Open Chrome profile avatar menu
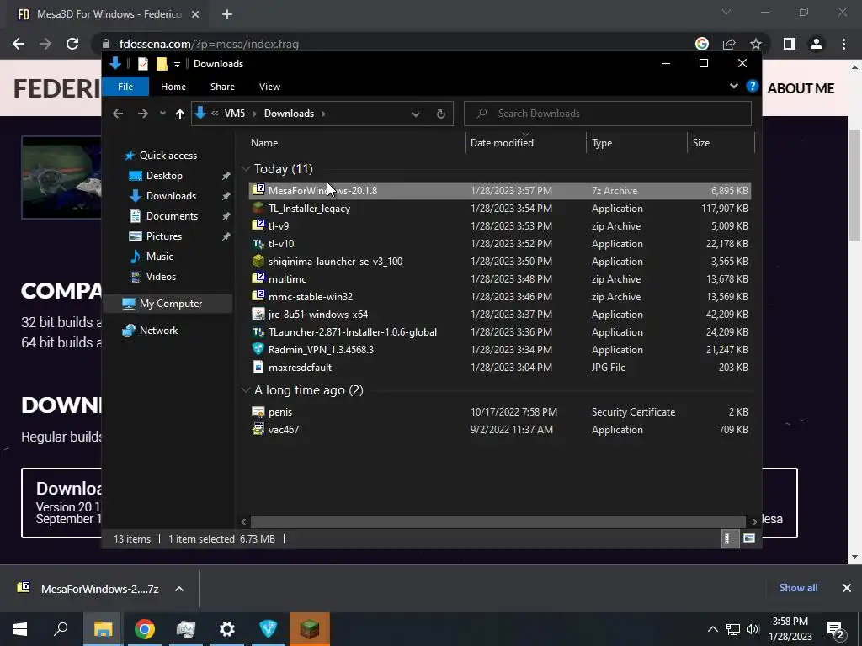 (817, 44)
